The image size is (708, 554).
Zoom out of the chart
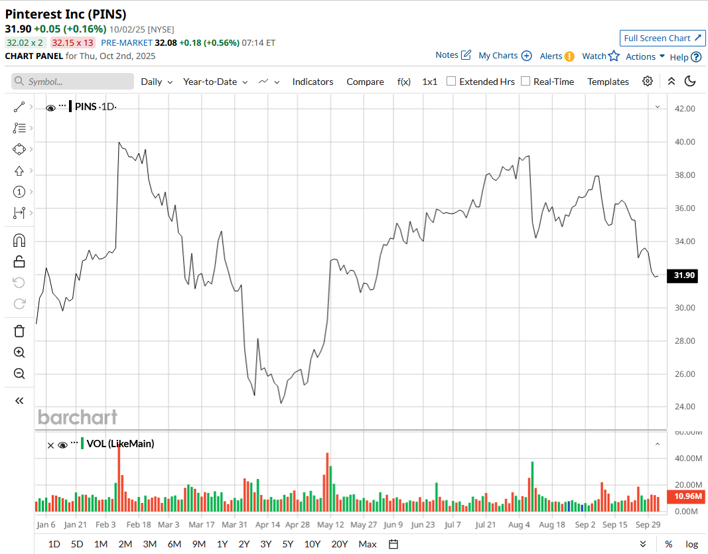19,374
